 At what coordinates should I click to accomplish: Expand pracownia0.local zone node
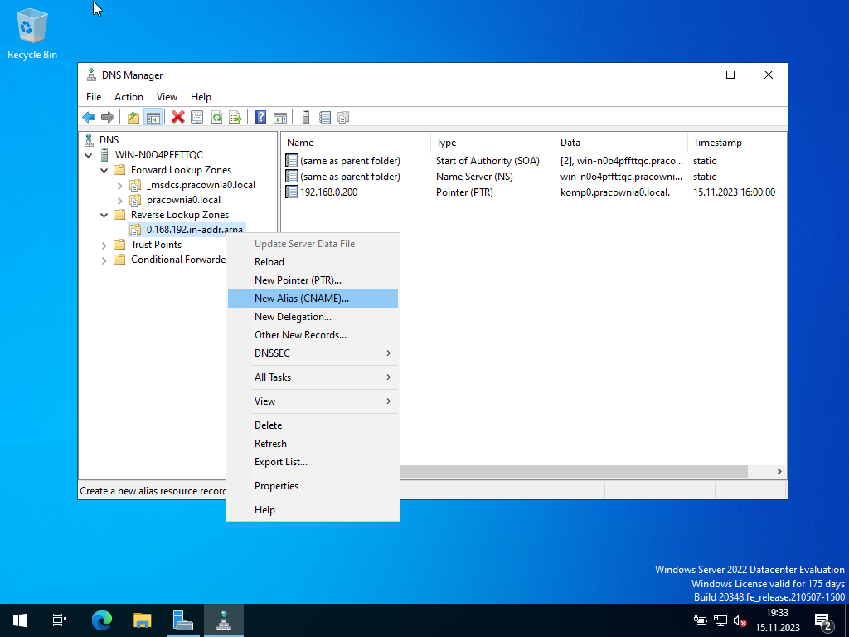119,201
